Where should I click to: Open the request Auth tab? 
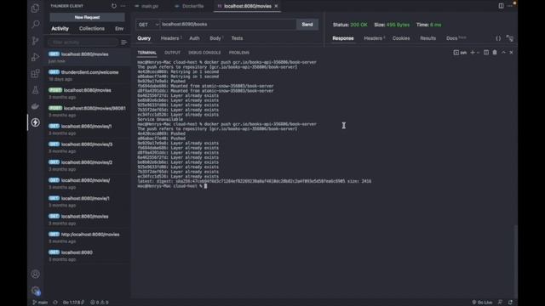(x=194, y=38)
